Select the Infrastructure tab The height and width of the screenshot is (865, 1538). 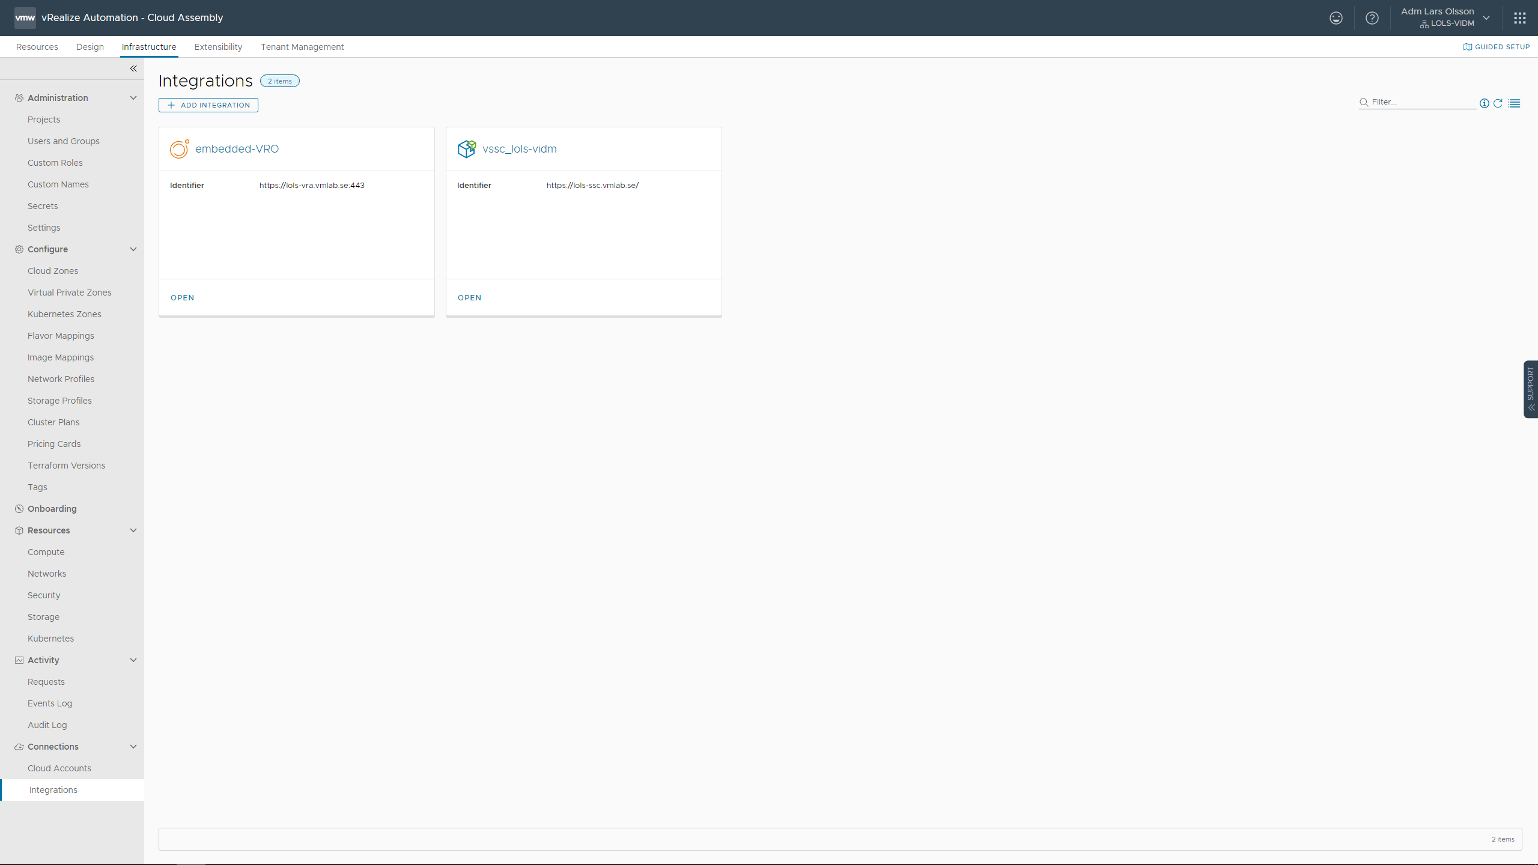(149, 47)
